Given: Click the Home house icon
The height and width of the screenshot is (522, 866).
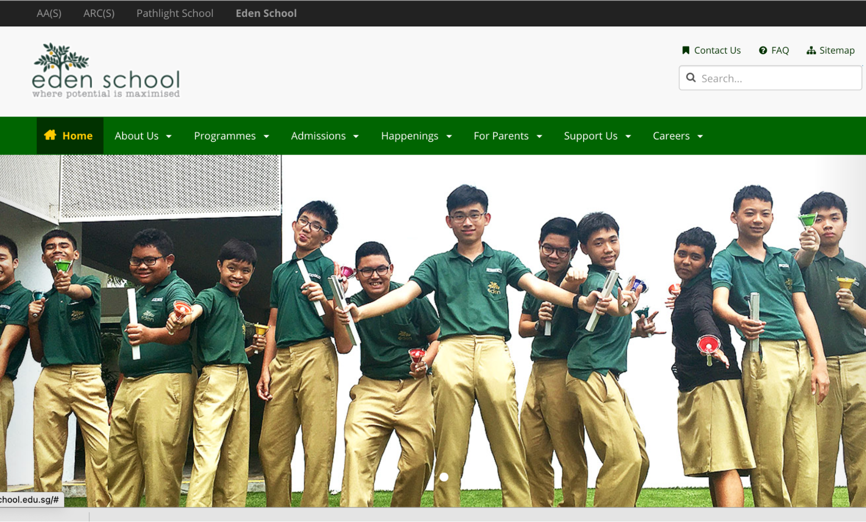Looking at the screenshot, I should coord(50,135).
